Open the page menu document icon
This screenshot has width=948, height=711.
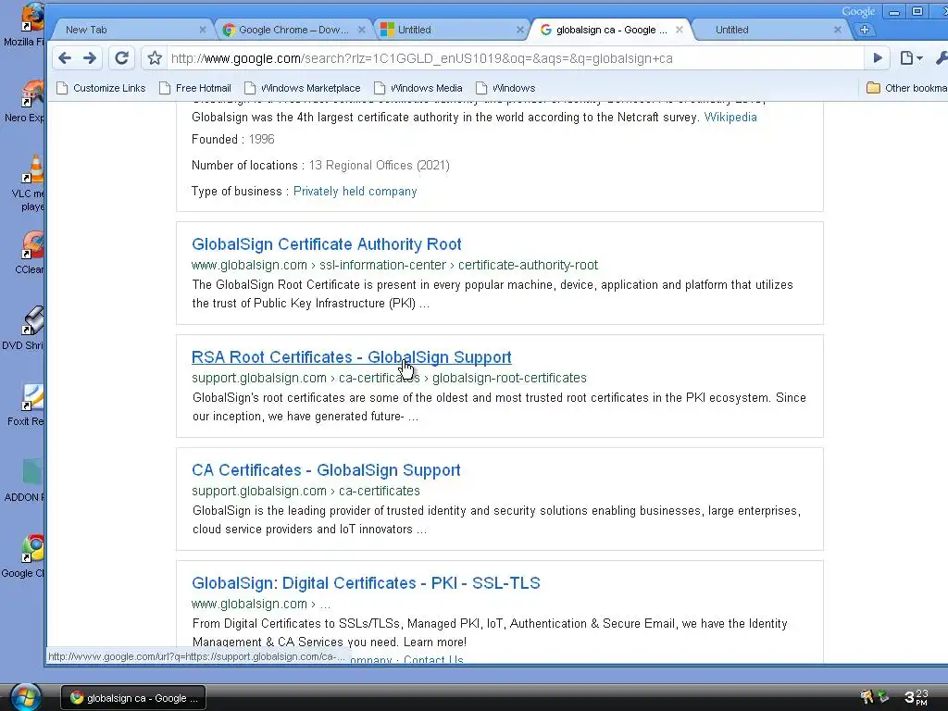pos(911,58)
